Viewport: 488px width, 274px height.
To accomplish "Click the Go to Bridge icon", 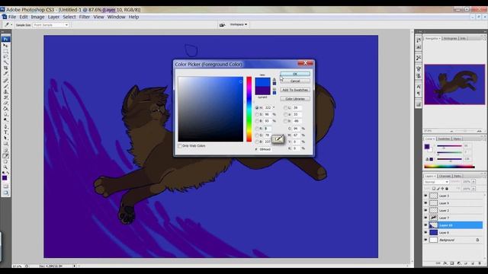I will (222, 24).
